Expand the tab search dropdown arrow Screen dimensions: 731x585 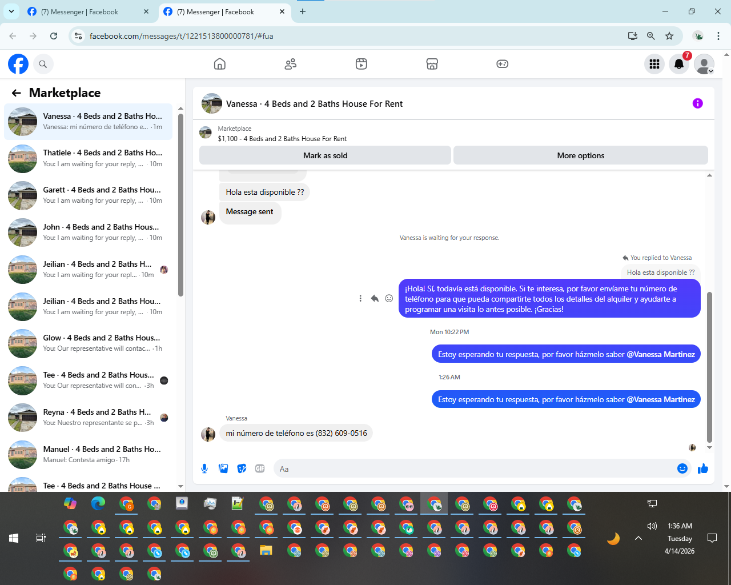coord(11,11)
